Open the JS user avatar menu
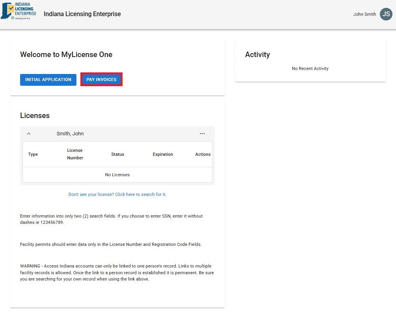 386,14
